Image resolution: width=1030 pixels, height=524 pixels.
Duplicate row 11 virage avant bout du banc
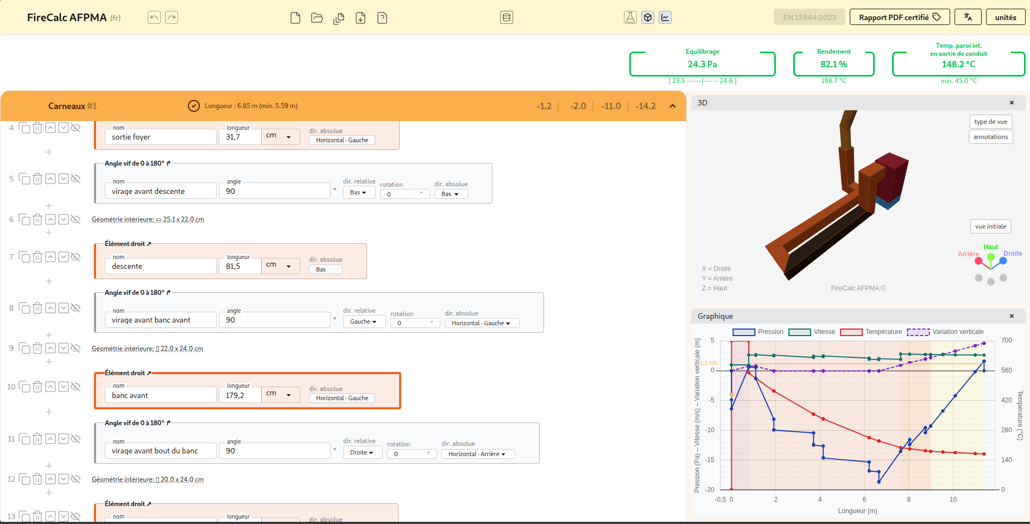click(24, 439)
